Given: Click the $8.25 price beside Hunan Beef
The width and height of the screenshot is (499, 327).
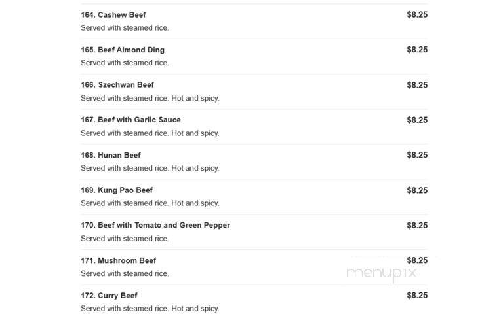Looking at the screenshot, I should [x=417, y=155].
